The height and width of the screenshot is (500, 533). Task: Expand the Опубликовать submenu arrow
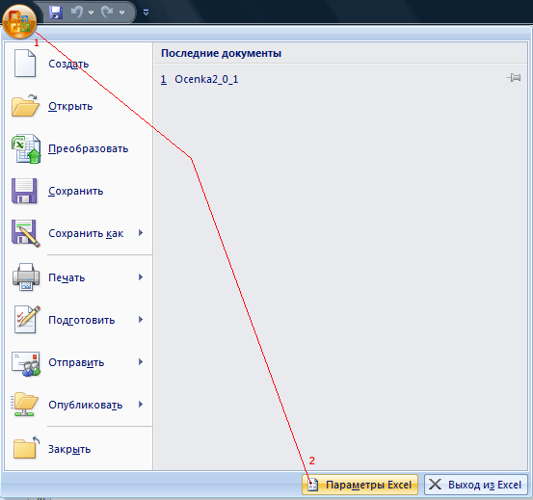click(x=141, y=405)
